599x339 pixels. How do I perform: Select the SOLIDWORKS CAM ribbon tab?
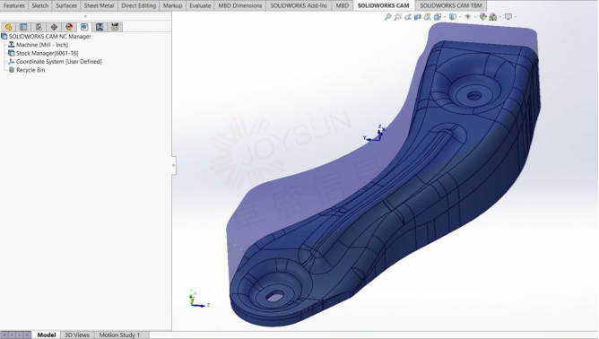(x=383, y=5)
